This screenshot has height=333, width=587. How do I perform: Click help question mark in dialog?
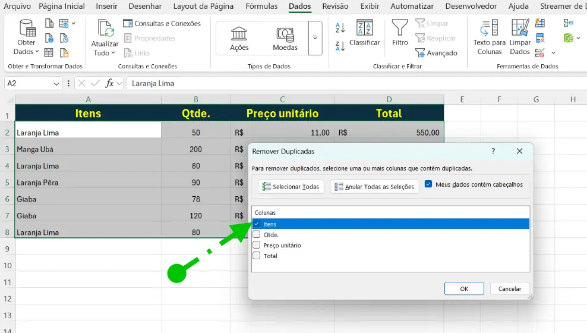pyautogui.click(x=493, y=151)
